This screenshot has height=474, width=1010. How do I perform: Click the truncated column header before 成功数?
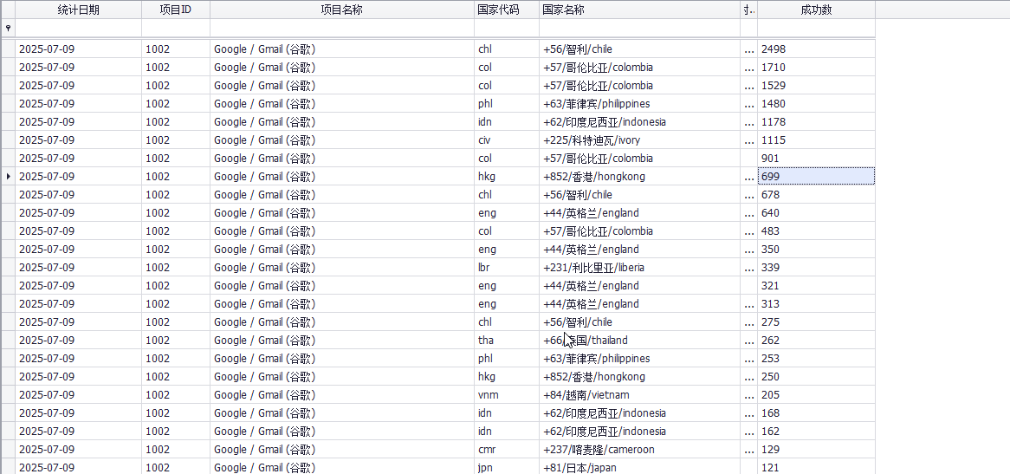pos(749,10)
